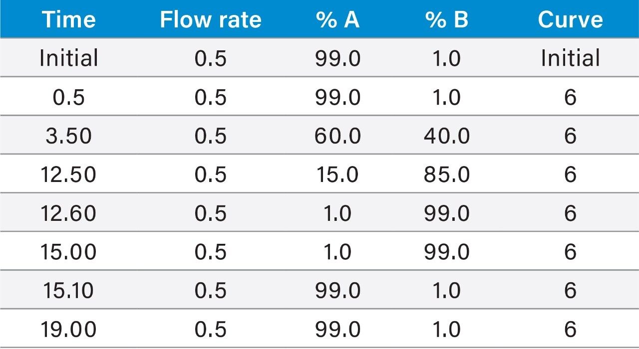639x349 pixels.
Task: Click the flow rate cell in the 3.50 row
Action: click(x=210, y=136)
